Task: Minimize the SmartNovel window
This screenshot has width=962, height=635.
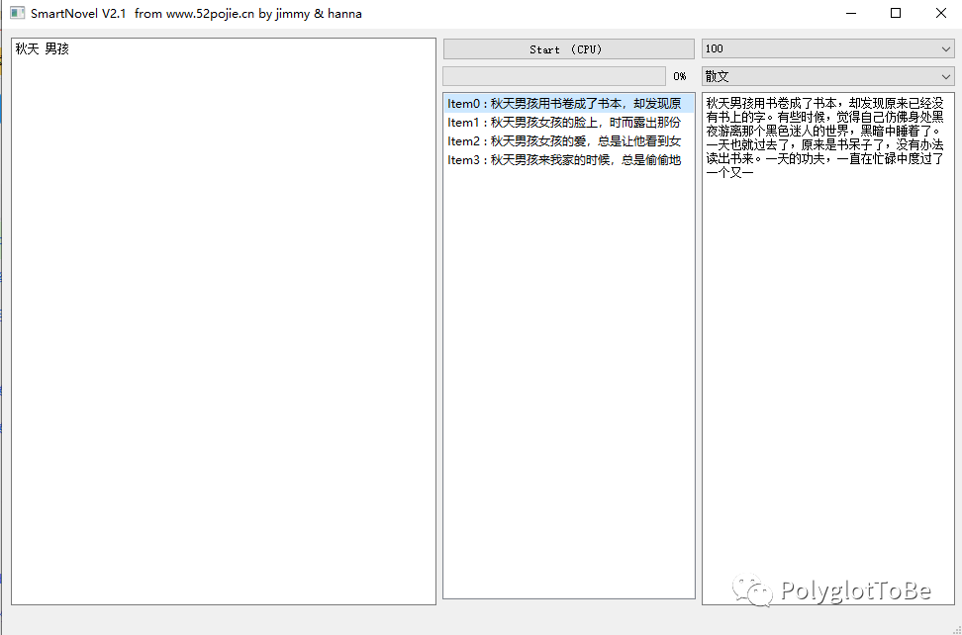Action: tap(850, 13)
